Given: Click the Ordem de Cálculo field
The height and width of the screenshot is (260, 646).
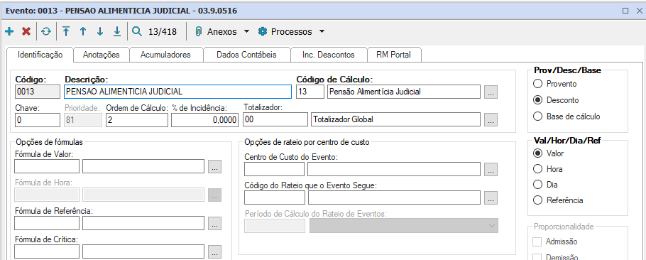Looking at the screenshot, I should click(137, 120).
